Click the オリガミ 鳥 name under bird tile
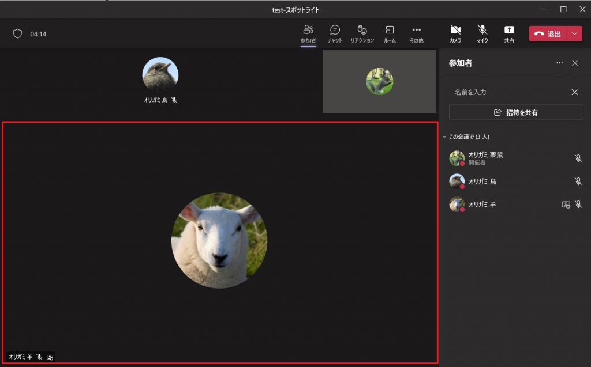The image size is (591, 367). click(155, 100)
